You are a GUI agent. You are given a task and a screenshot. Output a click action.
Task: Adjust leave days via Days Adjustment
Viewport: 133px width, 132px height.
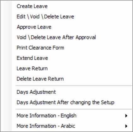(x=72, y=92)
